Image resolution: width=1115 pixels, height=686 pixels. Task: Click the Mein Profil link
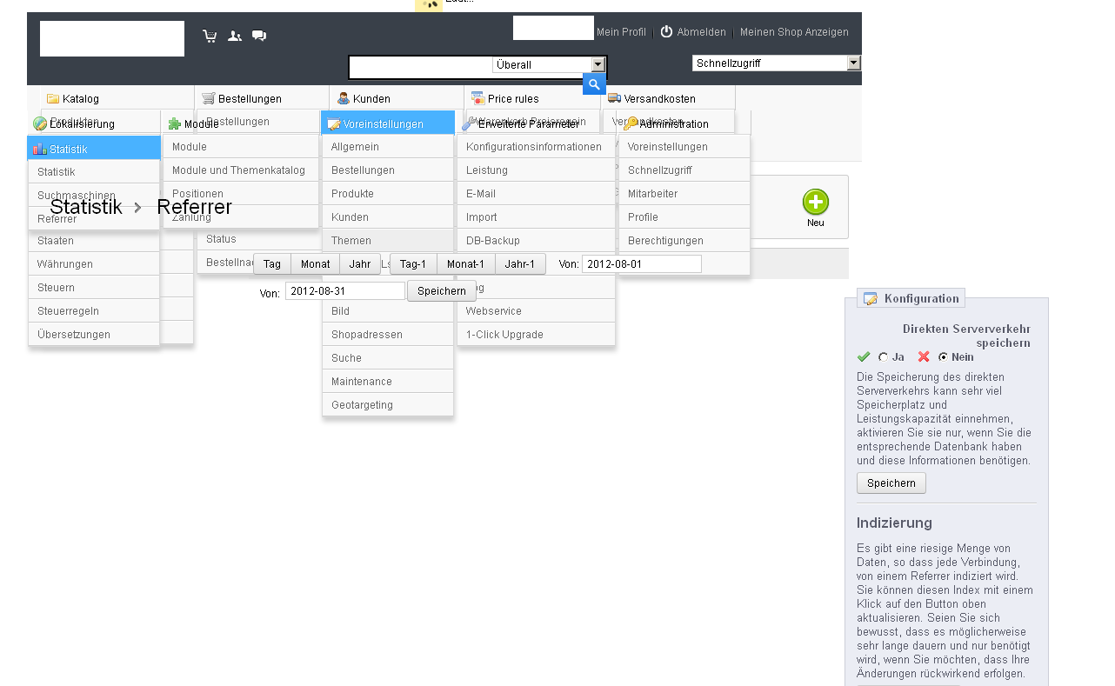coord(621,32)
